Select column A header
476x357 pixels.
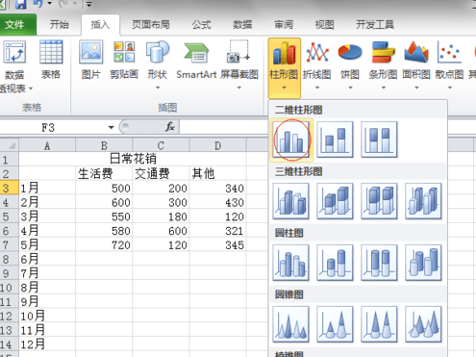[47, 145]
